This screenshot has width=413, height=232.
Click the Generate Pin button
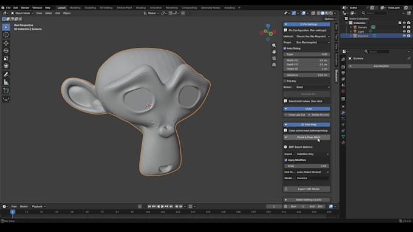pos(307,94)
